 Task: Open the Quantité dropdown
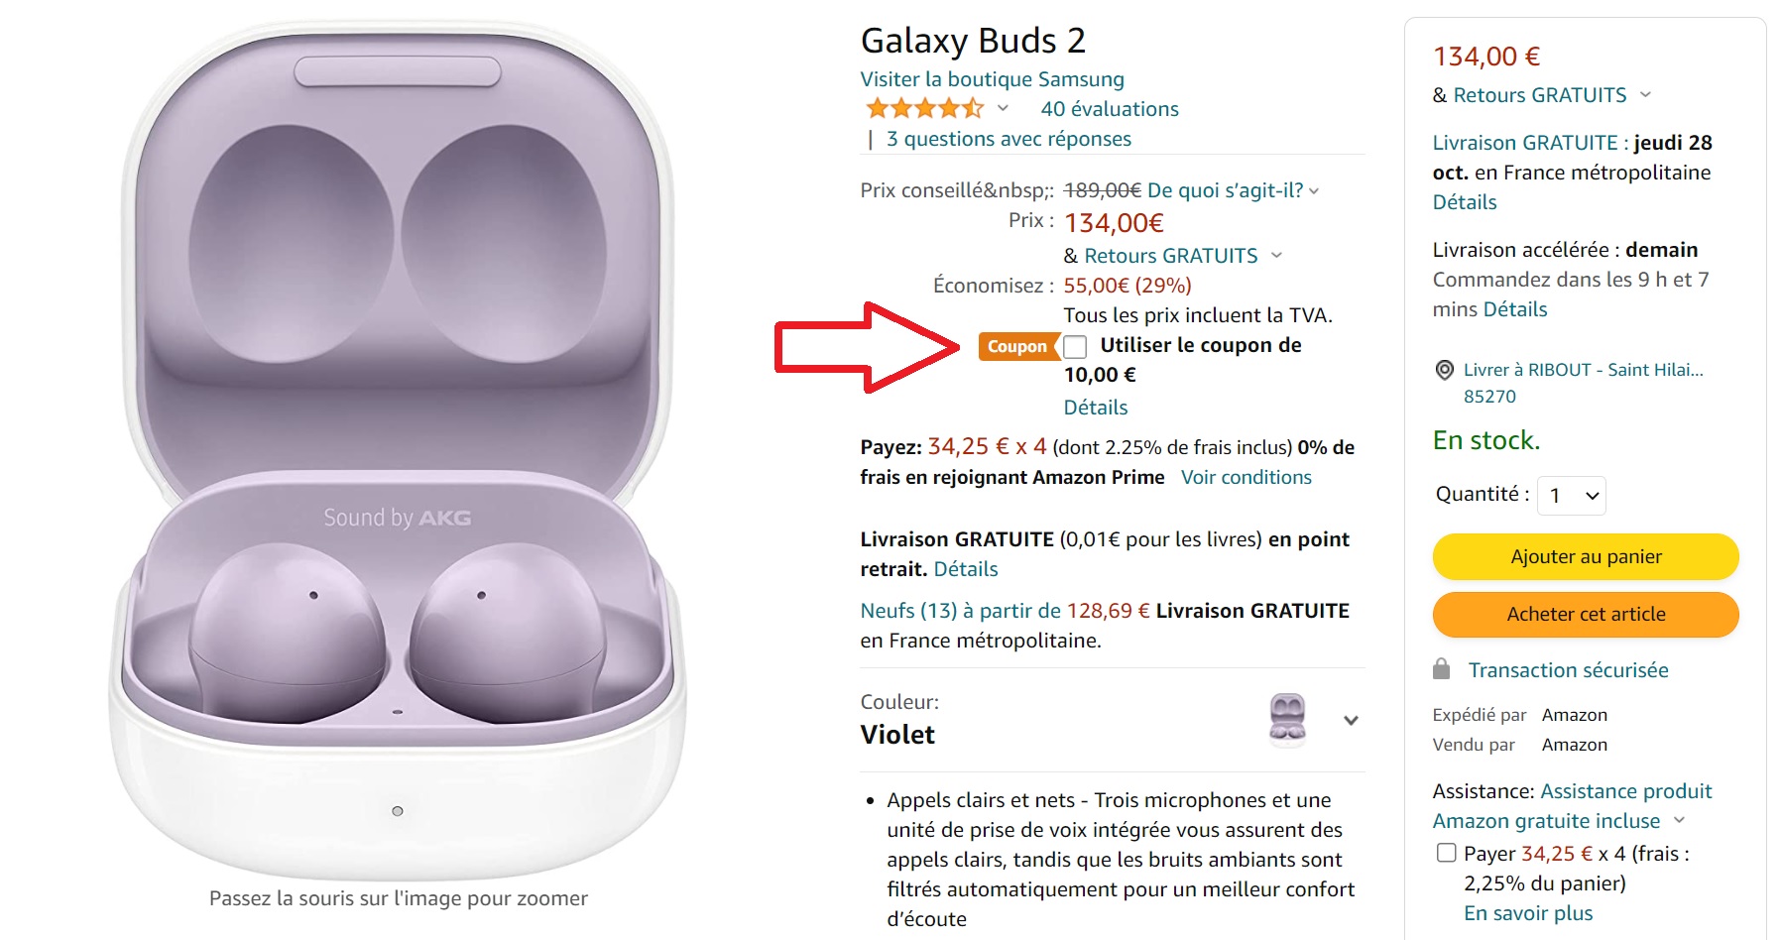(1572, 496)
